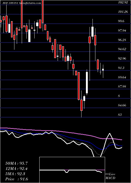The image size is (131, 183).
Task: Click the 102.92 price axis label
Action: (123, 2)
